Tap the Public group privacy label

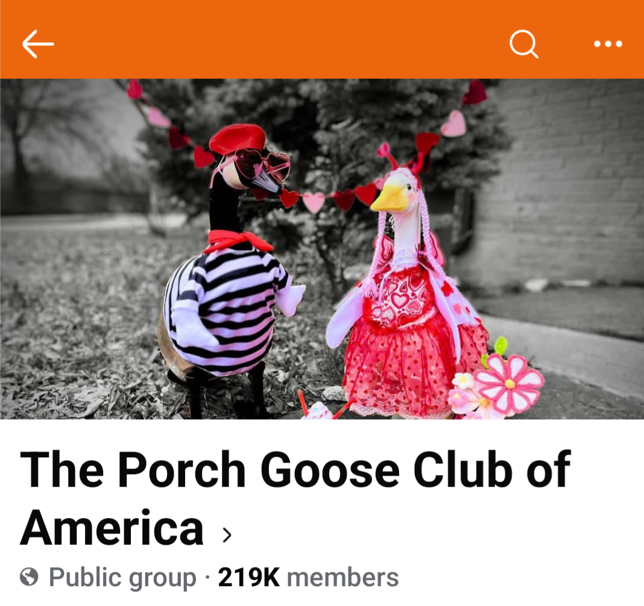click(x=122, y=578)
